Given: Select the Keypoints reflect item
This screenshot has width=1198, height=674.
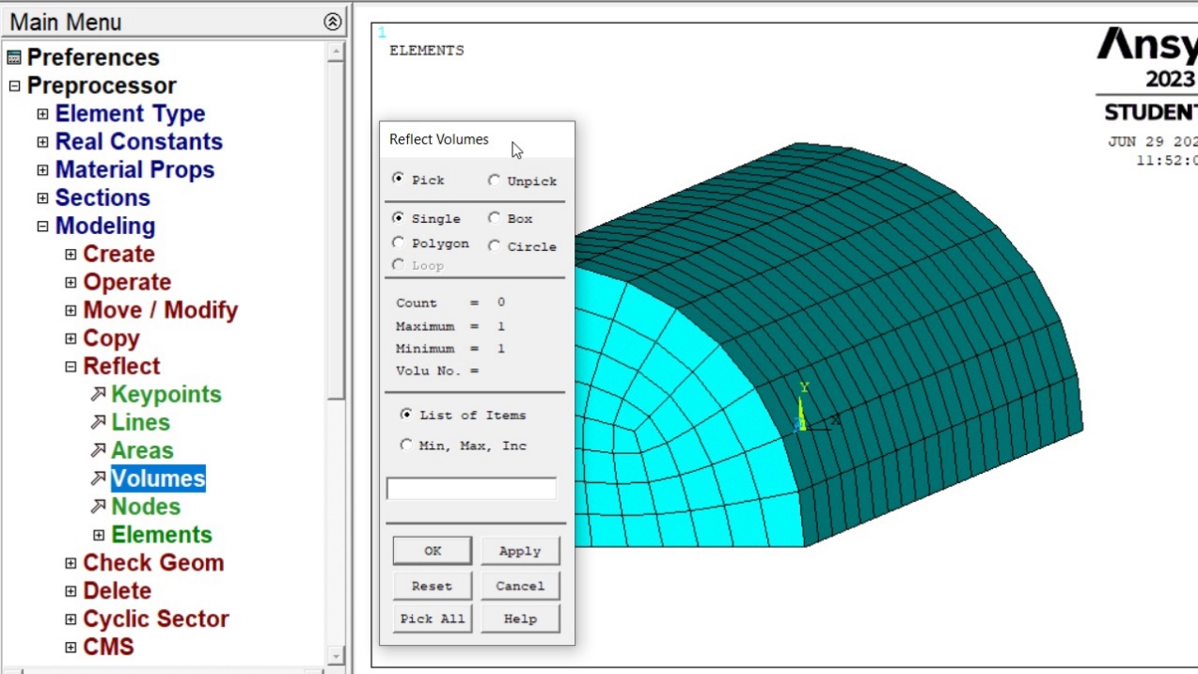Looking at the screenshot, I should click(166, 394).
